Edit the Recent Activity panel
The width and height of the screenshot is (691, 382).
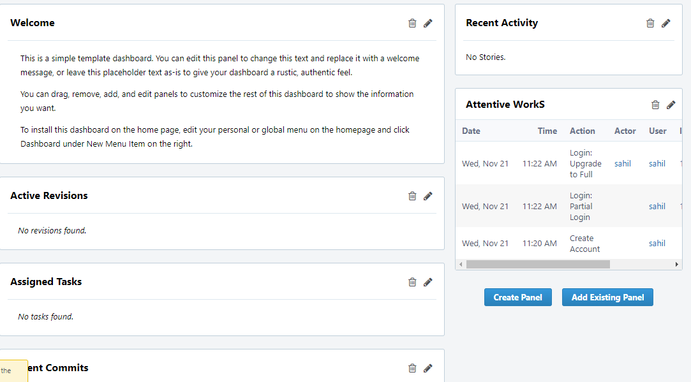666,24
